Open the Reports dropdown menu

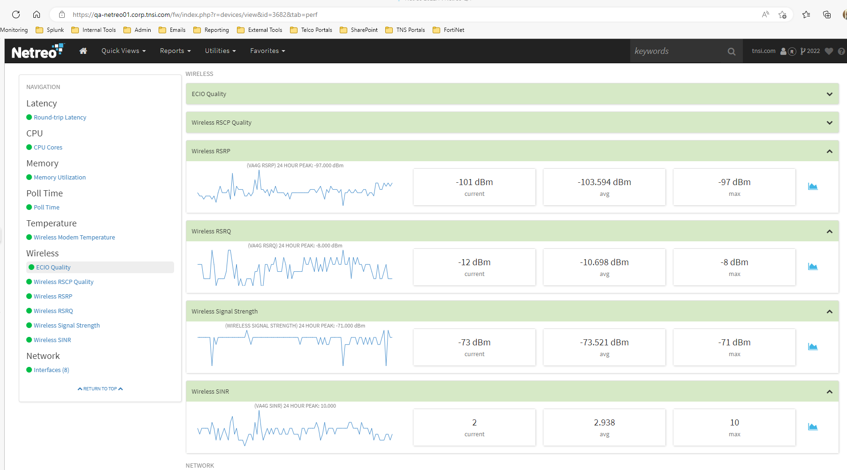175,51
